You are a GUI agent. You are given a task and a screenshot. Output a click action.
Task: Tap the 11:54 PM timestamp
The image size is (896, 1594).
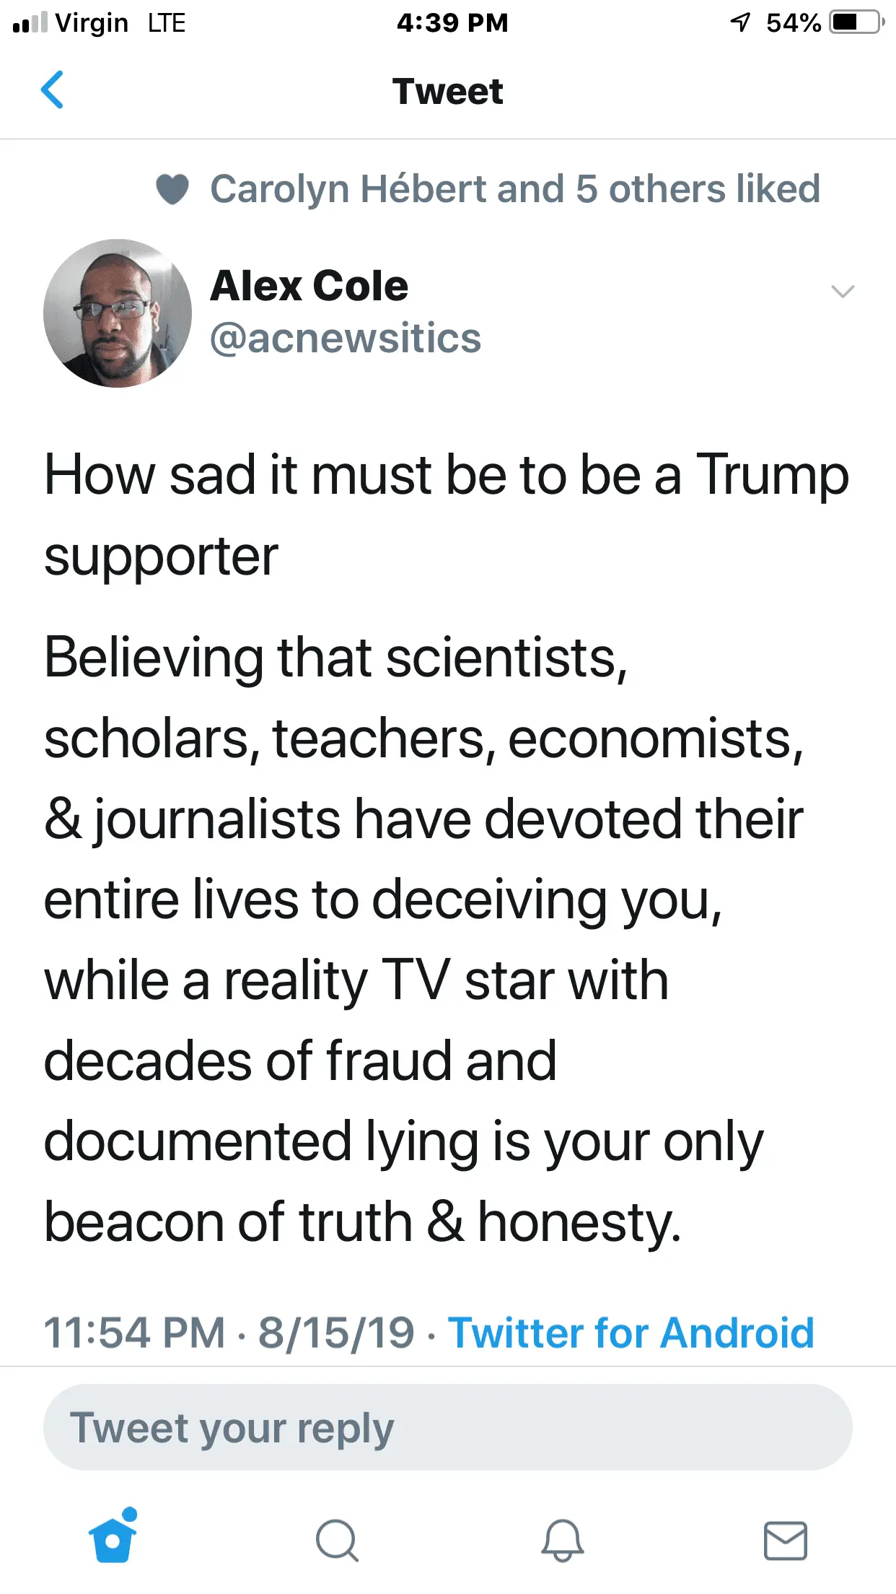(x=134, y=1333)
